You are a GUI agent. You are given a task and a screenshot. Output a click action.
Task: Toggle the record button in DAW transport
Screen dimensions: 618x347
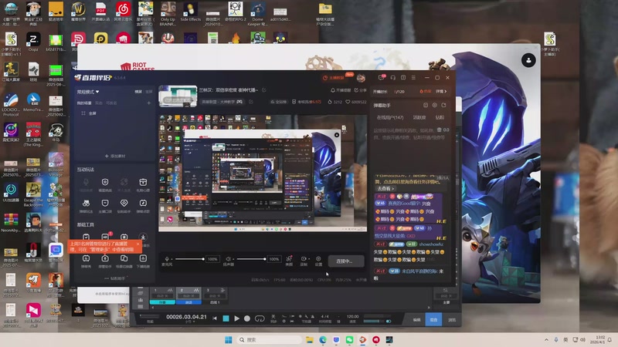[247, 318]
